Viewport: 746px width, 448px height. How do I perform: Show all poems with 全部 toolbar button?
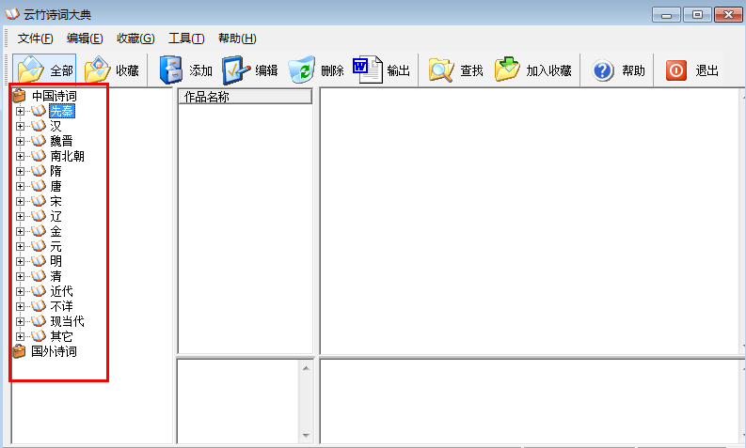44,70
